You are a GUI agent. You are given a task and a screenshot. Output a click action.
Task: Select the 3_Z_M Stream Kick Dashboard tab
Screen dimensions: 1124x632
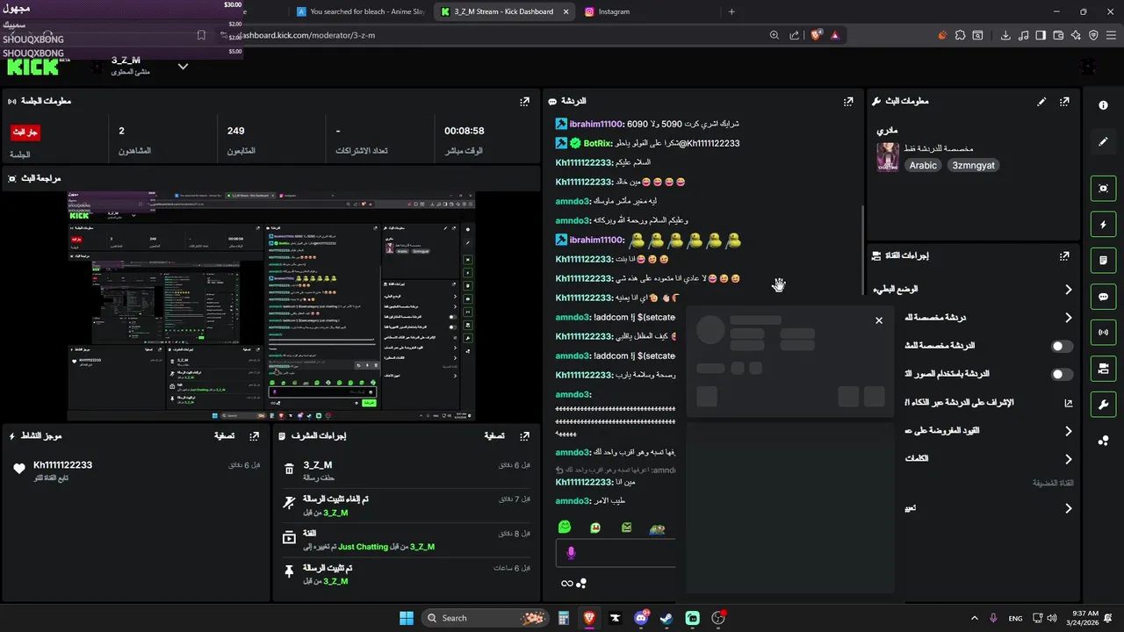pos(503,11)
